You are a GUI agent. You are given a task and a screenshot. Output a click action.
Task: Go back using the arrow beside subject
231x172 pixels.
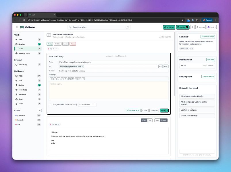tap(49, 35)
